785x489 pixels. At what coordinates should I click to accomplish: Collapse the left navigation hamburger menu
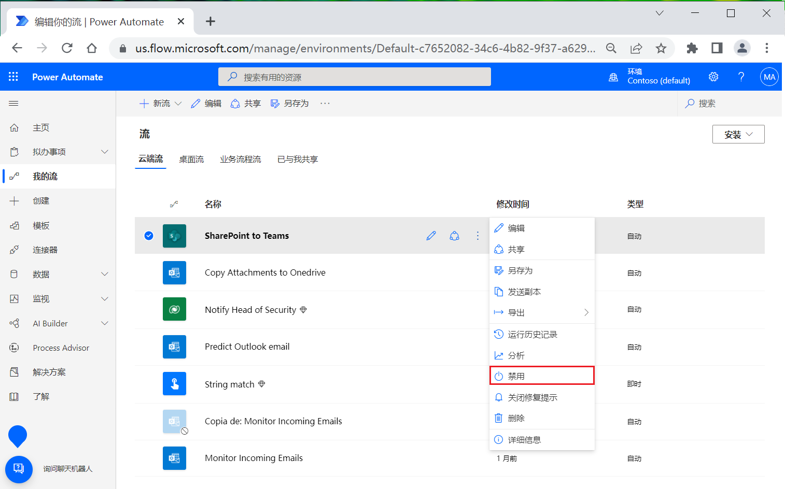13,103
